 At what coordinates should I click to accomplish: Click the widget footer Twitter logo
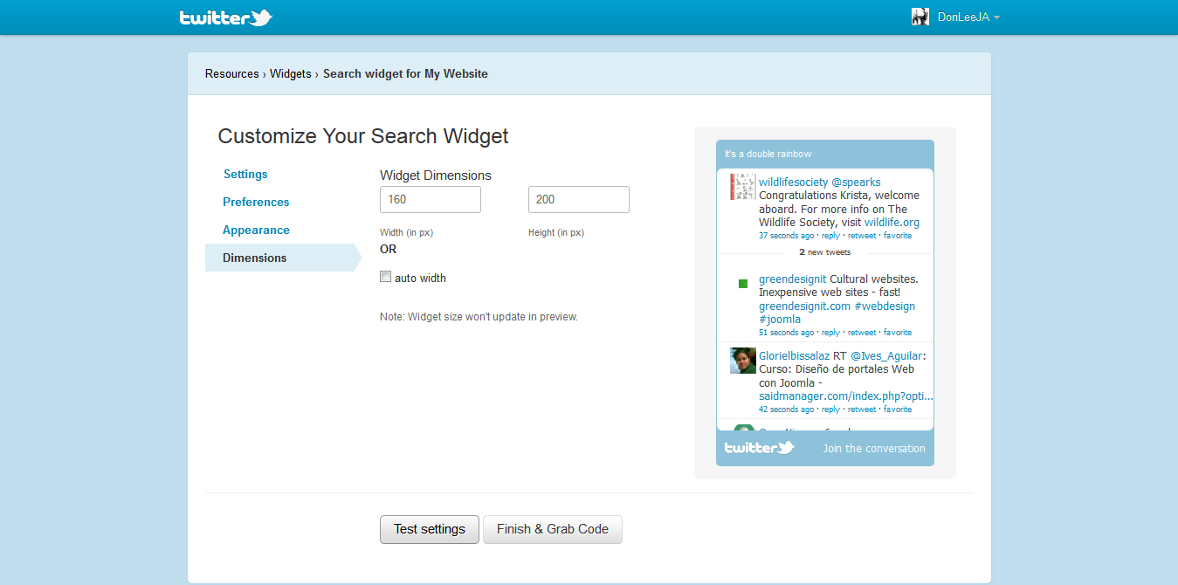759,448
